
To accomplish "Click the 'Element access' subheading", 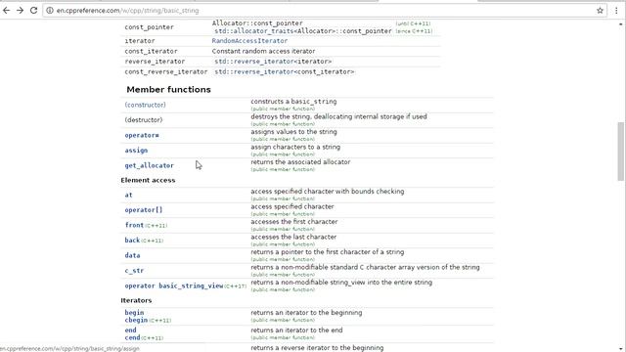I will coord(148,180).
